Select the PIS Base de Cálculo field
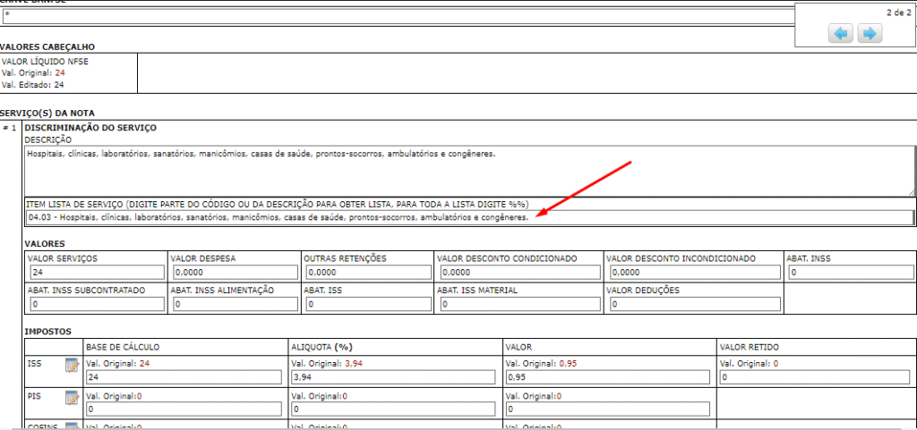This screenshot has width=917, height=430. pyautogui.click(x=184, y=409)
